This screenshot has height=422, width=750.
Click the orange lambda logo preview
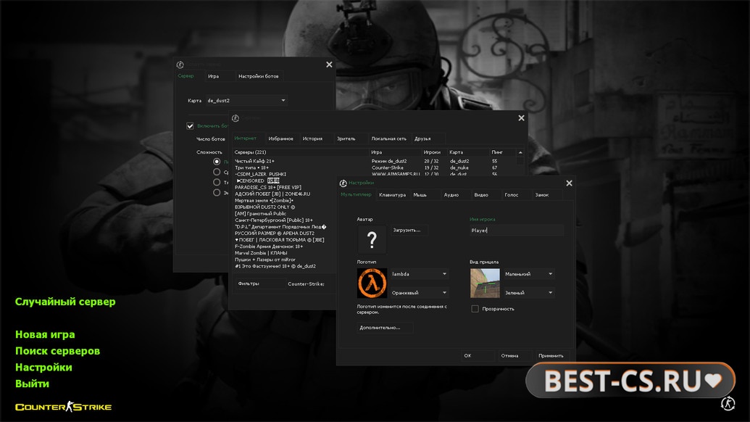(x=372, y=284)
